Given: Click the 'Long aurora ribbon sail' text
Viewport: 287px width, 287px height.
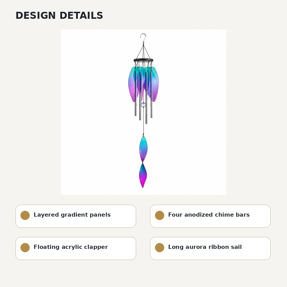Looking at the screenshot, I should [205, 247].
